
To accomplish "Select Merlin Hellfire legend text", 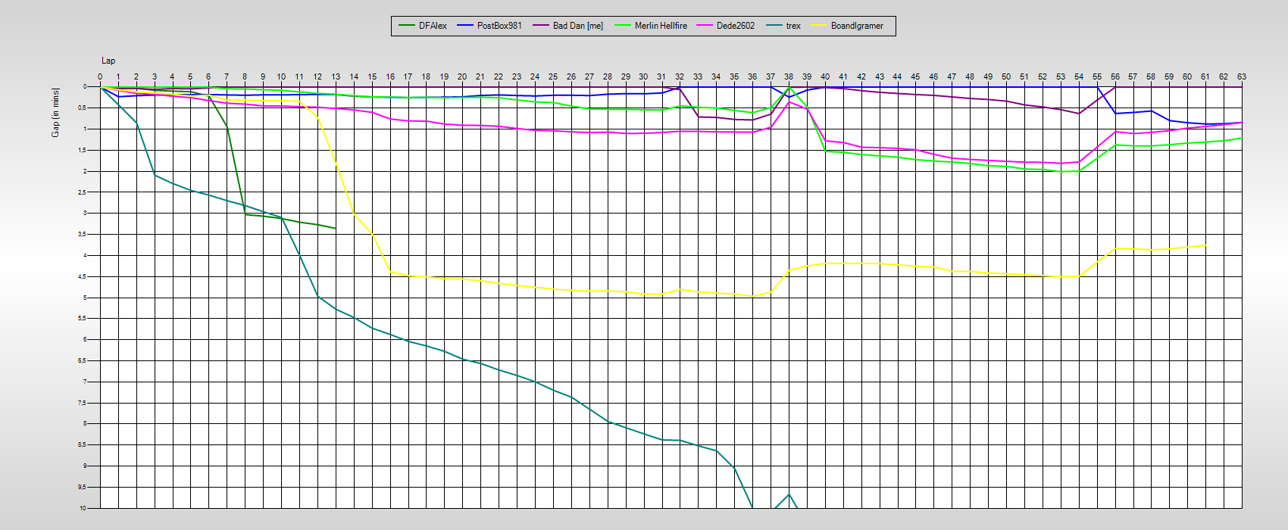I will pos(661,26).
